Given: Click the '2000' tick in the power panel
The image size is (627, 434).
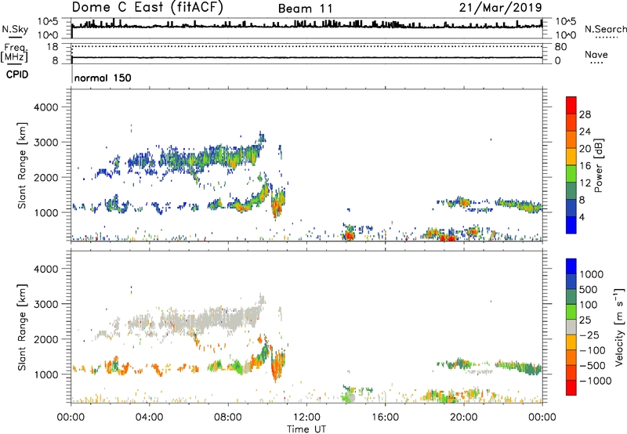Looking at the screenshot, I should (45, 177).
